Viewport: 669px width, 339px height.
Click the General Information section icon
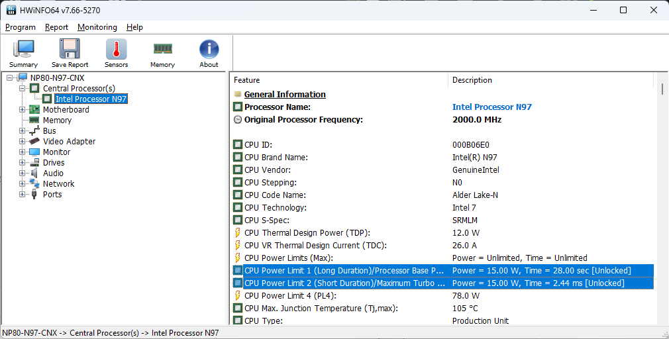[x=238, y=94]
